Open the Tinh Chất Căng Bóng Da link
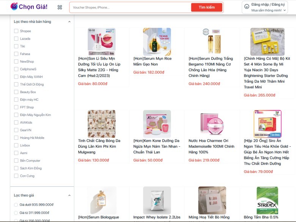Screen dimensions: 296x222 99,146
